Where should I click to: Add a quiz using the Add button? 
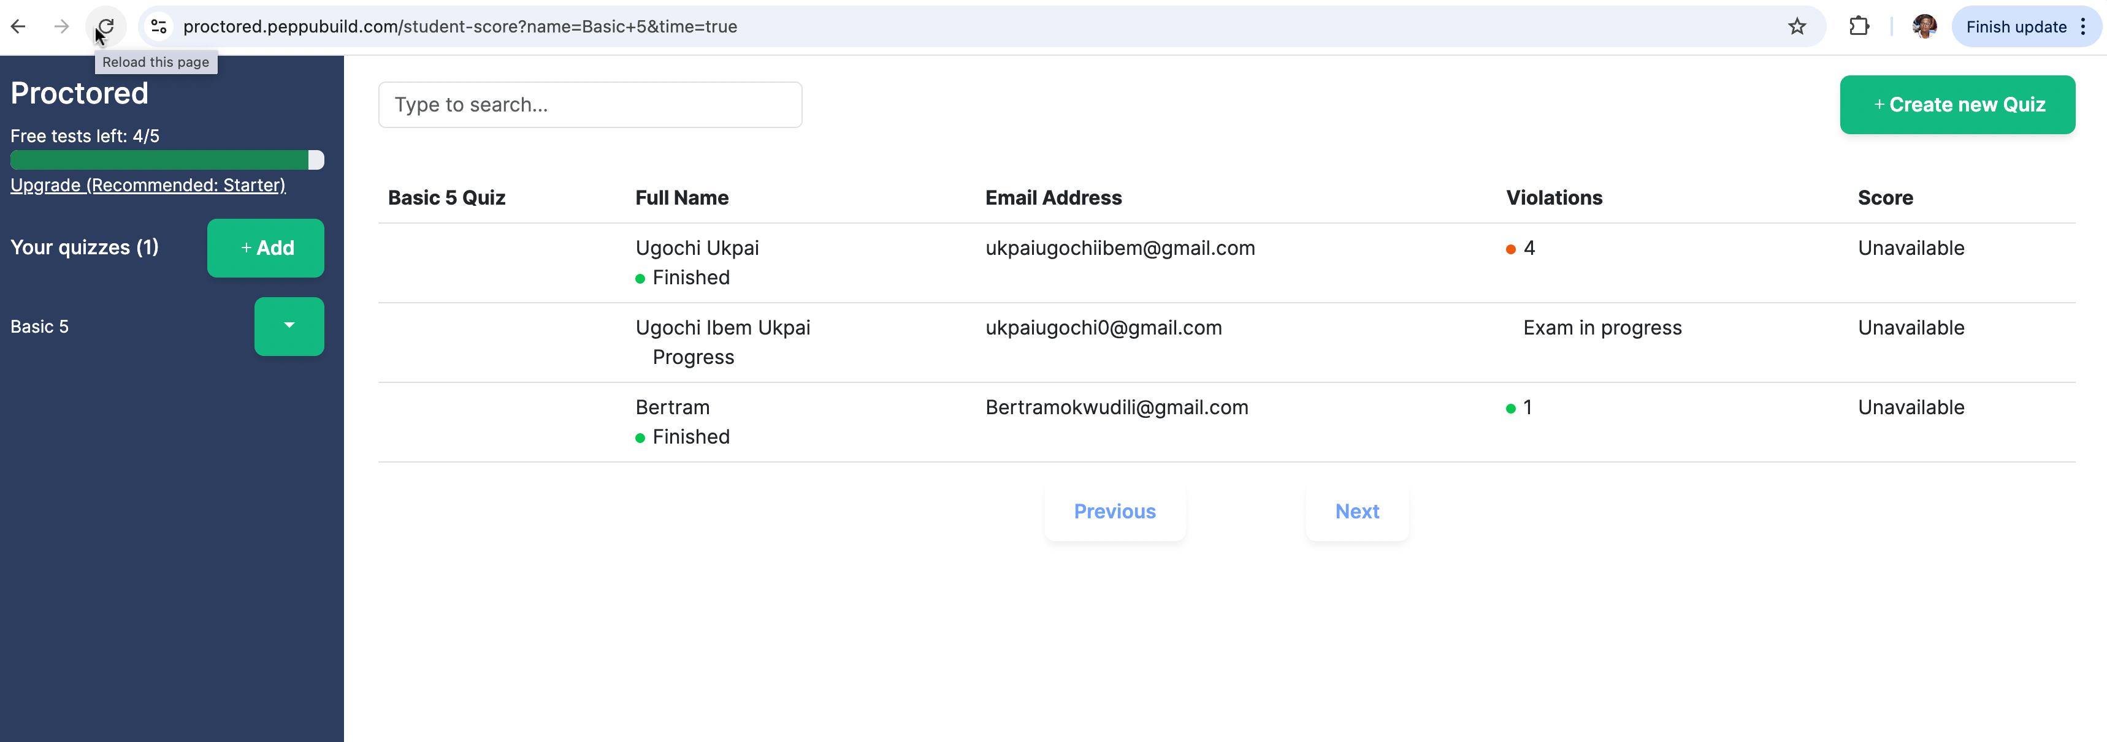click(265, 248)
